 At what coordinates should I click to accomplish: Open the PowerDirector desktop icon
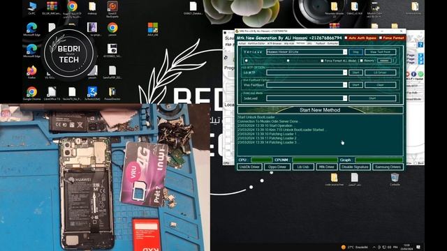click(x=112, y=93)
